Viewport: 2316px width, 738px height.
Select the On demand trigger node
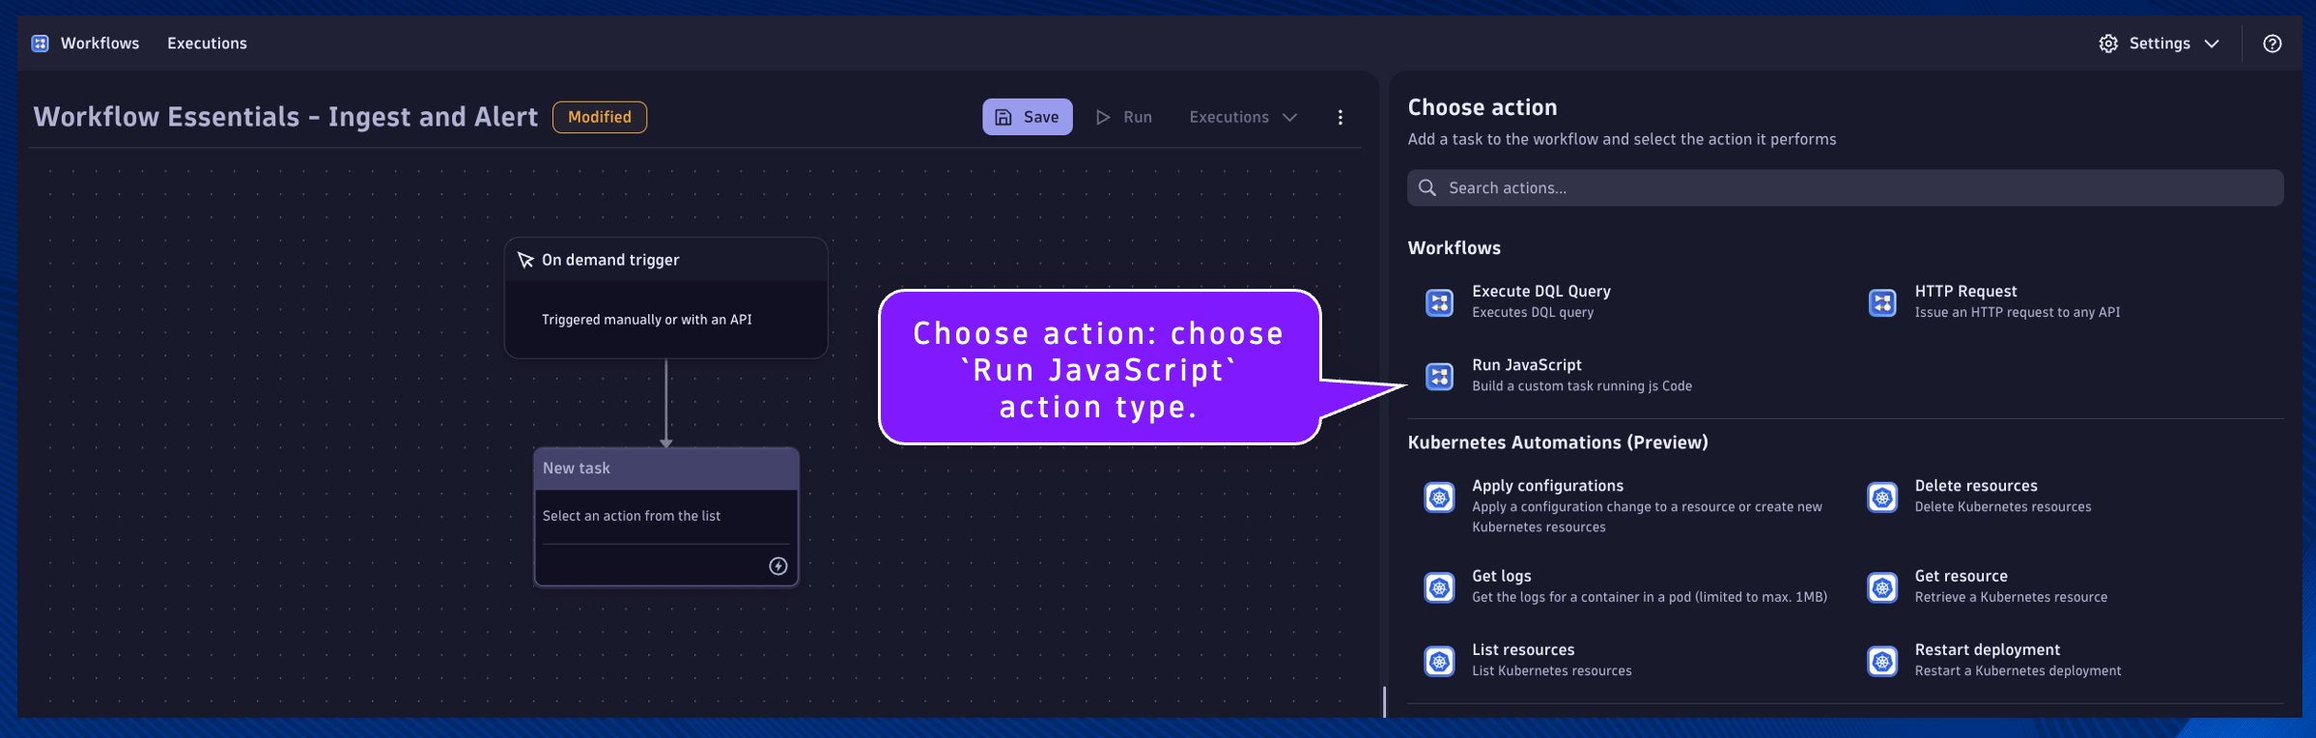[x=665, y=298]
